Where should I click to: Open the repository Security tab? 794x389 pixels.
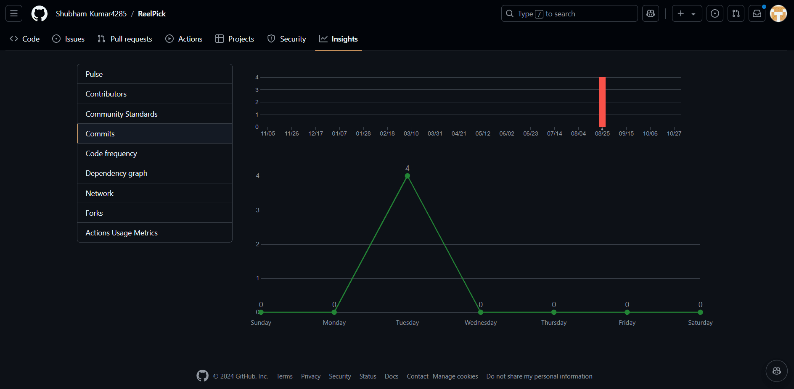pyautogui.click(x=287, y=39)
